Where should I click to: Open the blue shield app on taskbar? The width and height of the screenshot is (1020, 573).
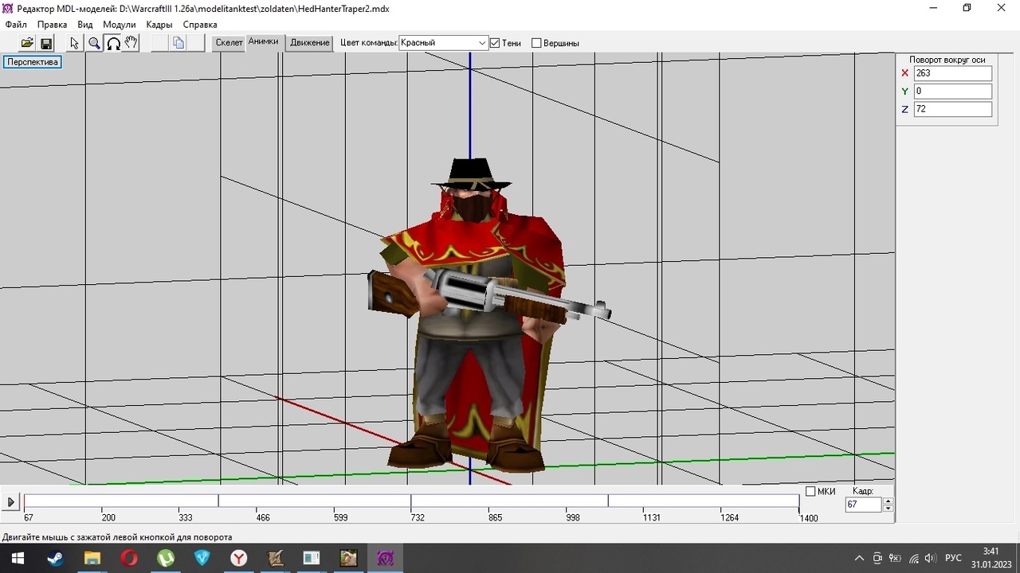tap(202, 558)
